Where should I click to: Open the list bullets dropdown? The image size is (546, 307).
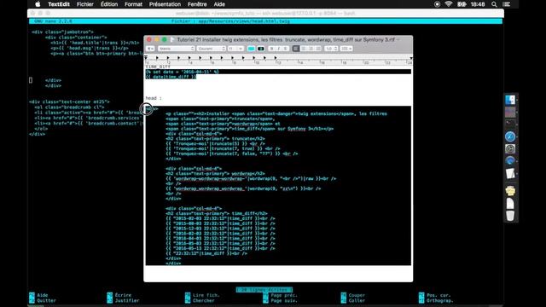coord(346,49)
